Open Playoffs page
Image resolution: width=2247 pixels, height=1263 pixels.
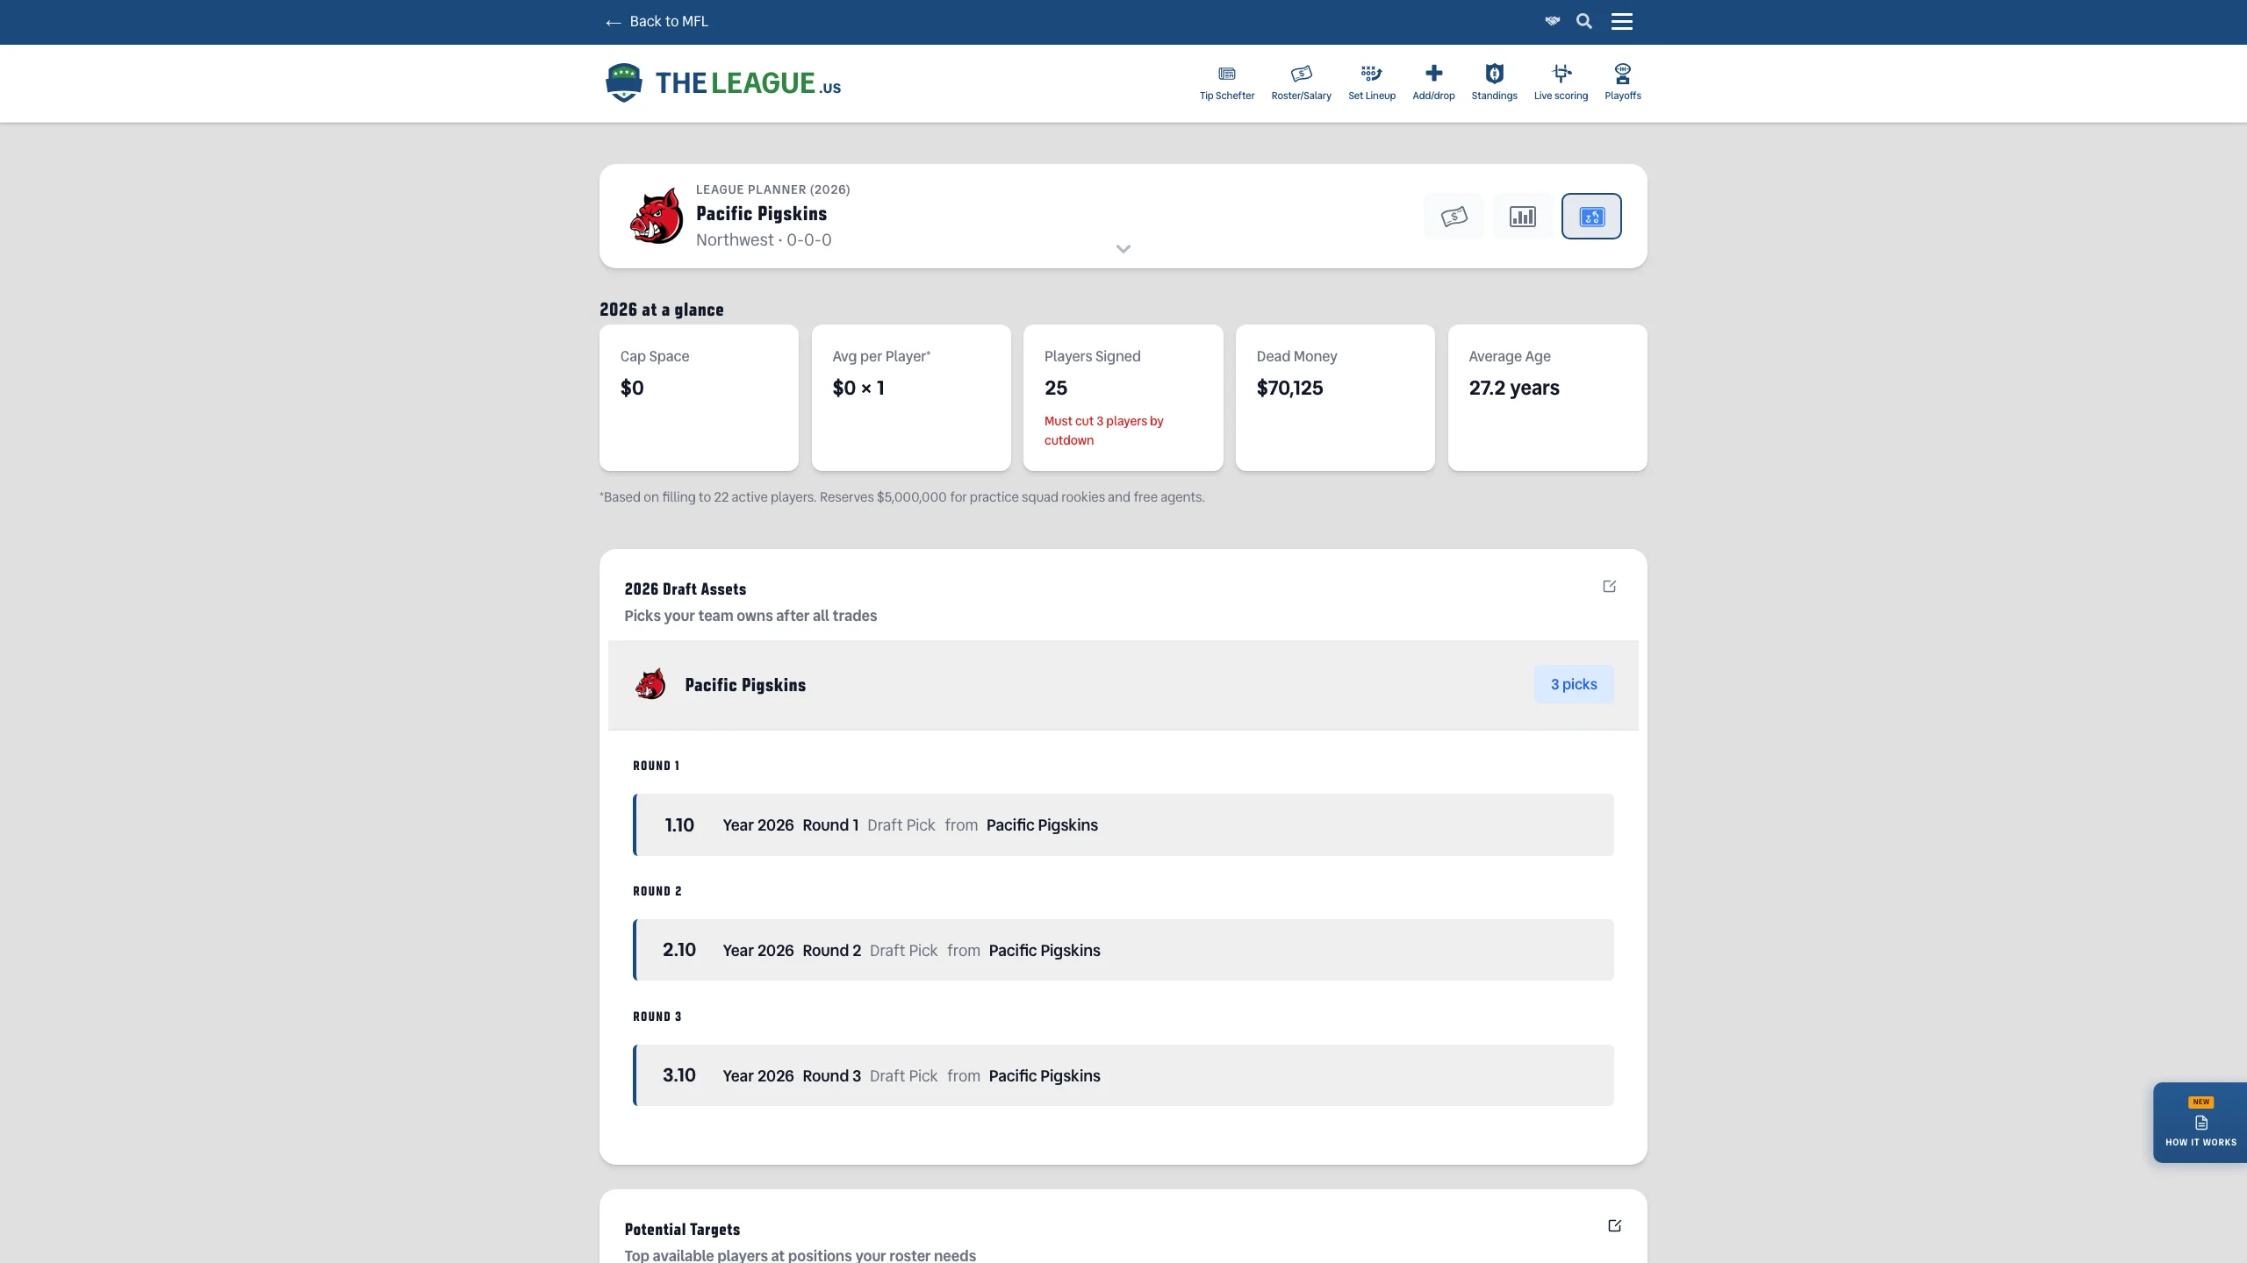pos(1622,82)
